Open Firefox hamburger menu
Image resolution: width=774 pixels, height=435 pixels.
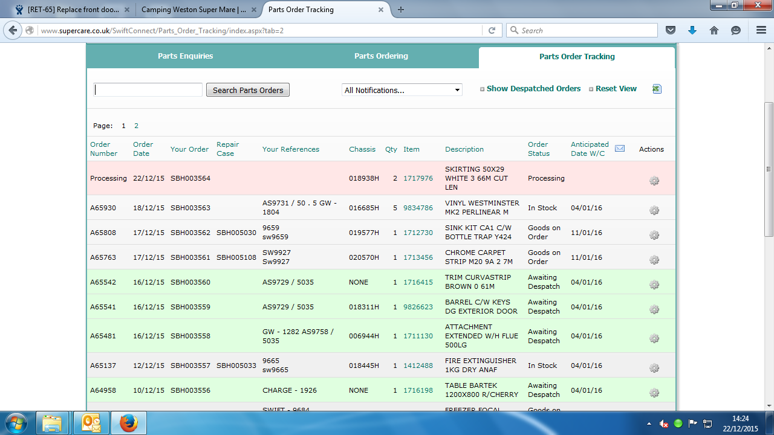click(x=761, y=30)
